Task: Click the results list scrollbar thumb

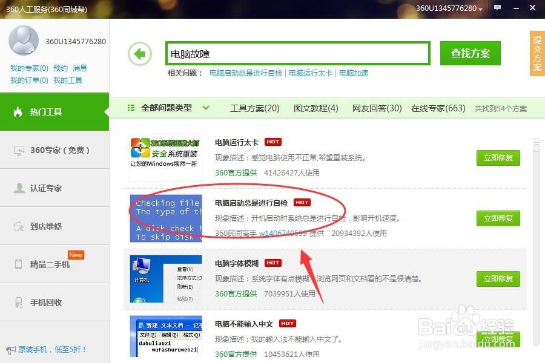Action: 537,145
